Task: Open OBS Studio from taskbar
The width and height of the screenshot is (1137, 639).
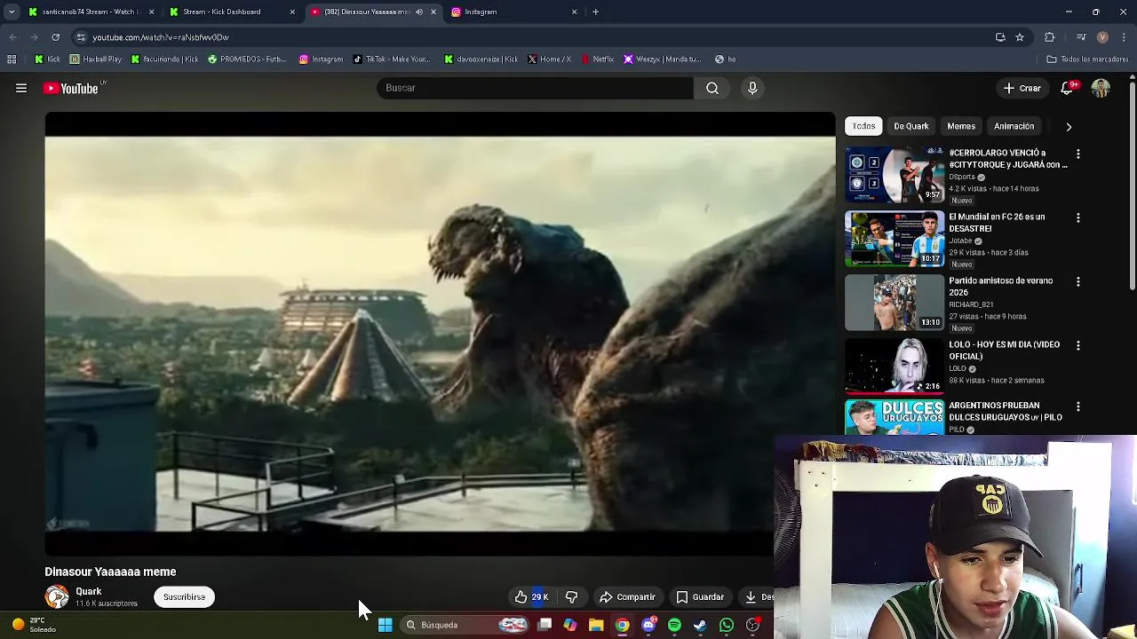Action: click(752, 625)
